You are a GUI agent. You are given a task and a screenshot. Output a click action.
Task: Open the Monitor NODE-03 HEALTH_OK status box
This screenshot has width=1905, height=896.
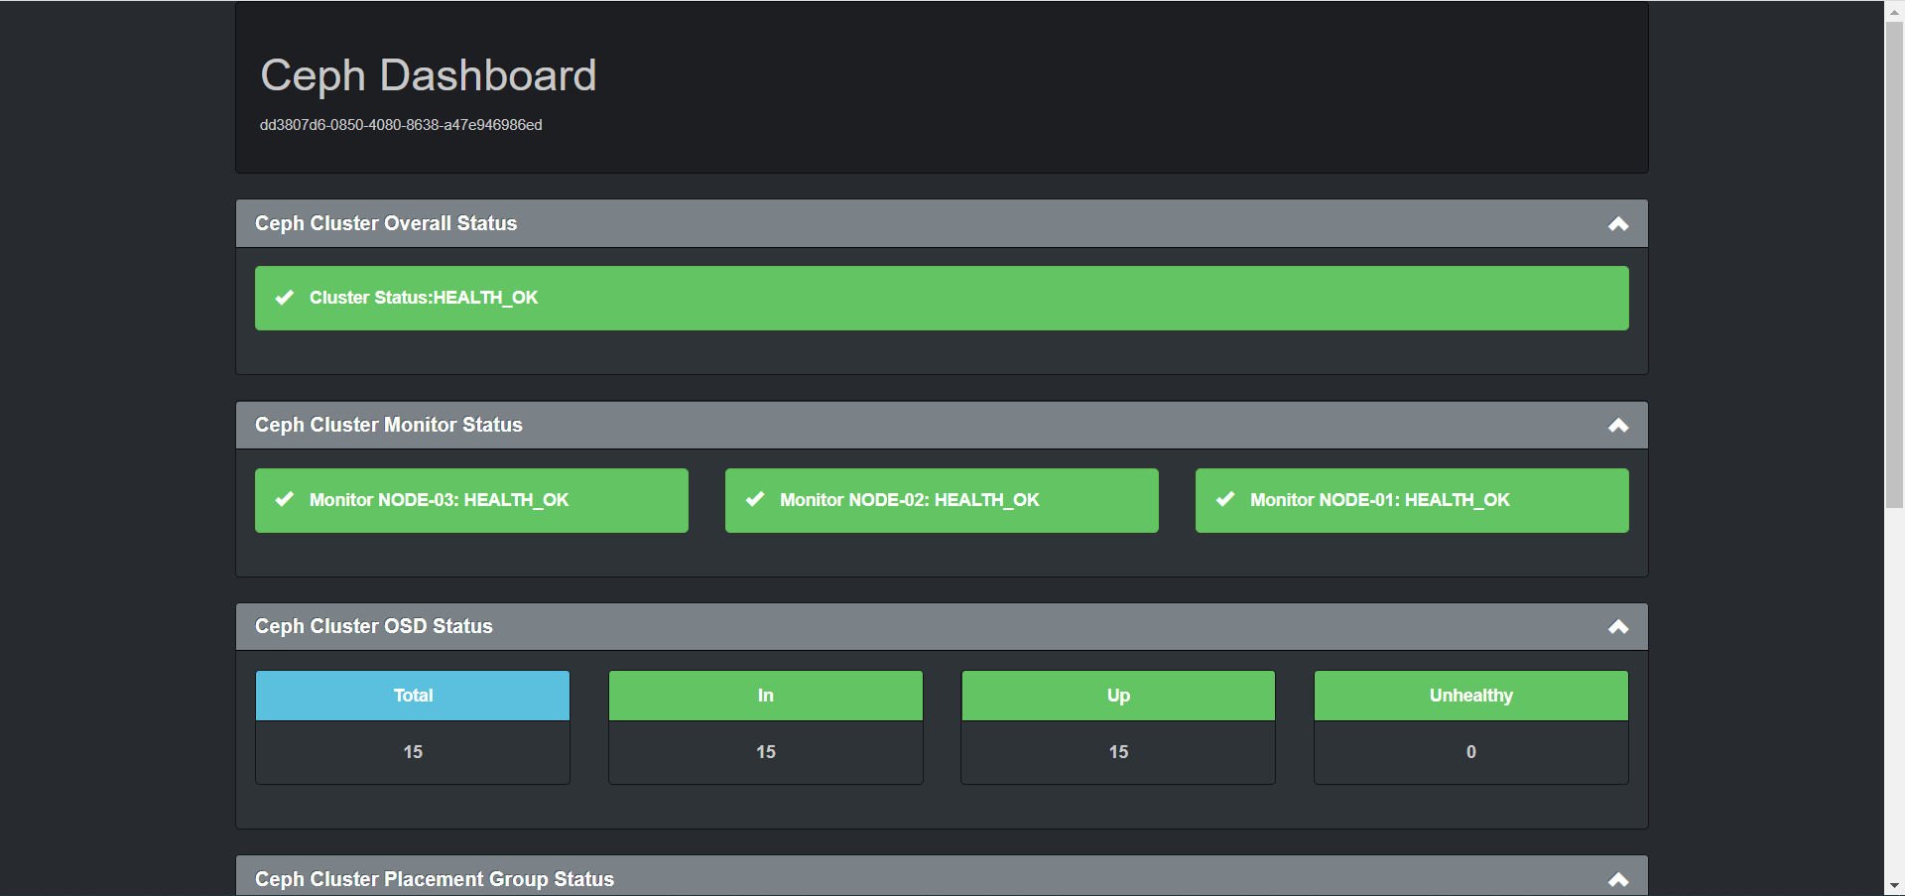point(471,500)
